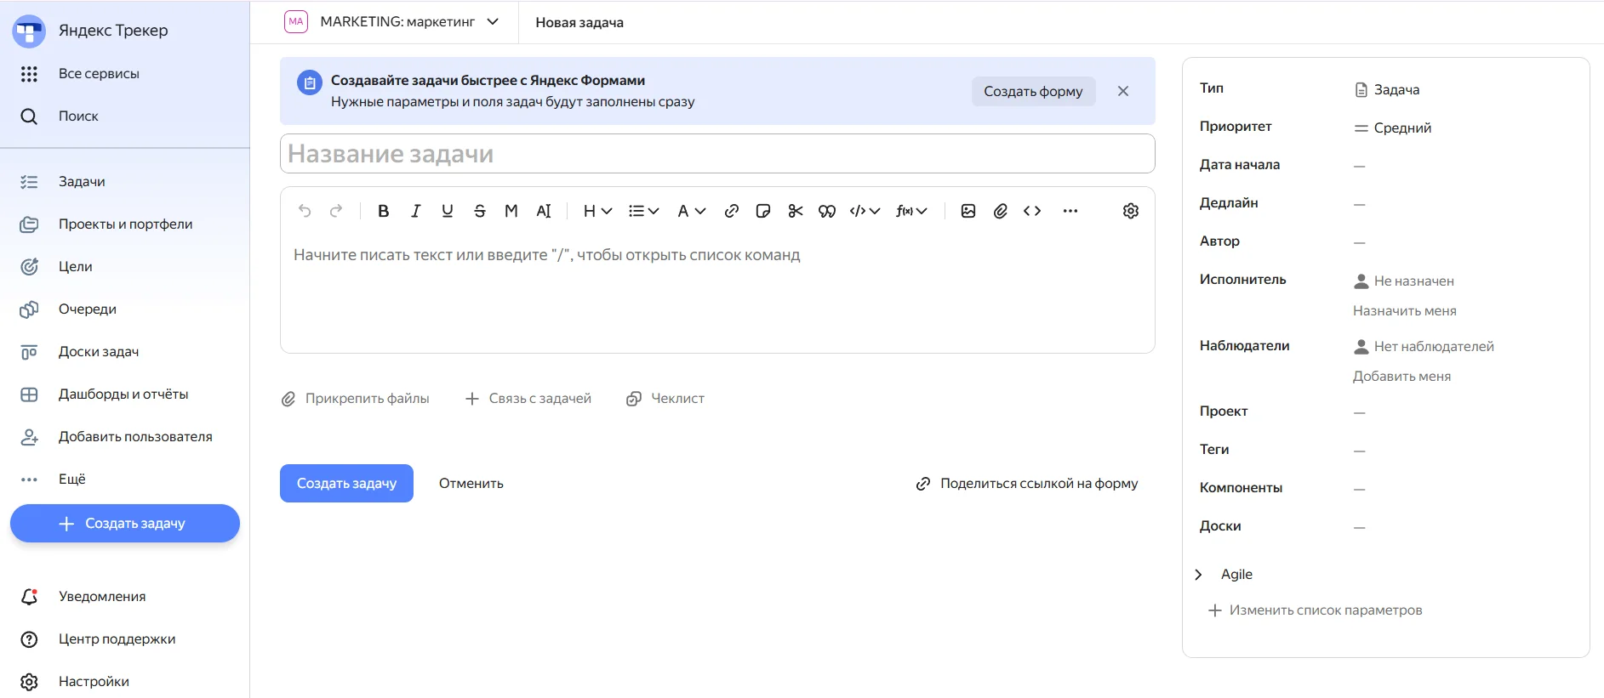Open the text color A dropdown
This screenshot has height=698, width=1604.
691,211
